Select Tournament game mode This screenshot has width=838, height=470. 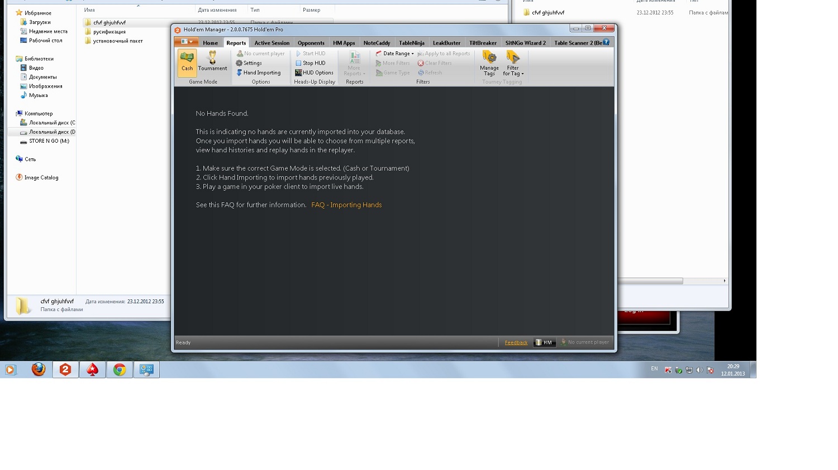212,62
